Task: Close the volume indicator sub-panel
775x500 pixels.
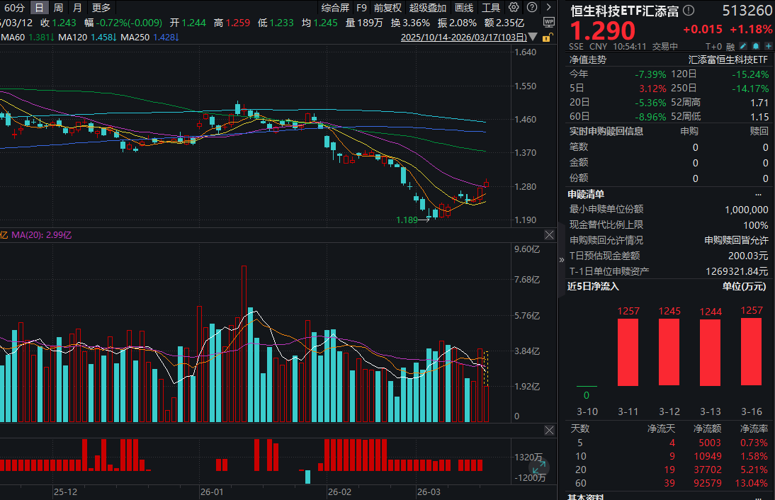Action: click(x=549, y=234)
